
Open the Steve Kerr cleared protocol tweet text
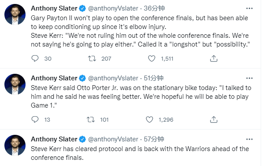140,153
